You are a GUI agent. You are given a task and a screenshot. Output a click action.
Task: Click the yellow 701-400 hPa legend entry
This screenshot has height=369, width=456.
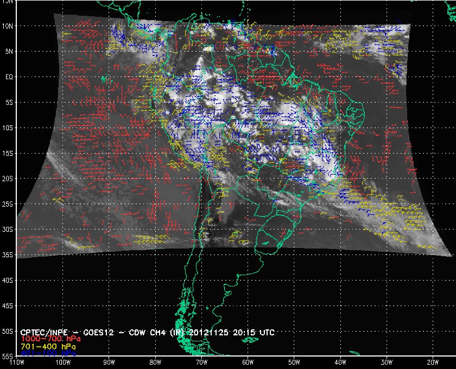47,346
